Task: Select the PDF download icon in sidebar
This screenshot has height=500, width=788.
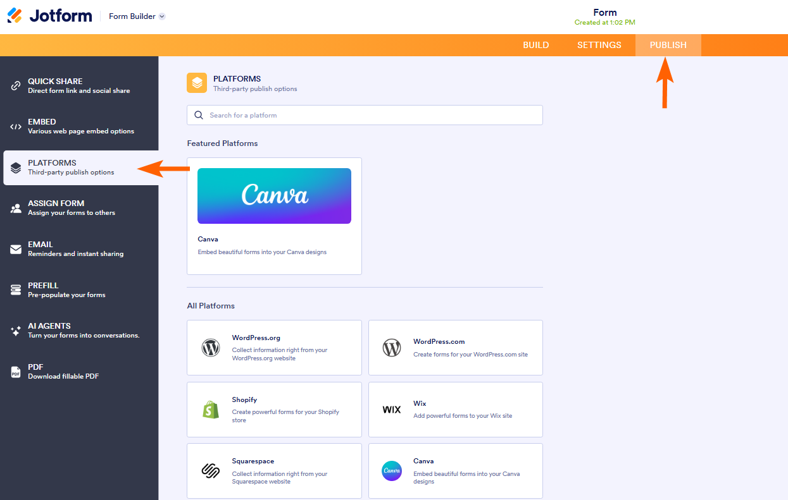Action: point(15,370)
